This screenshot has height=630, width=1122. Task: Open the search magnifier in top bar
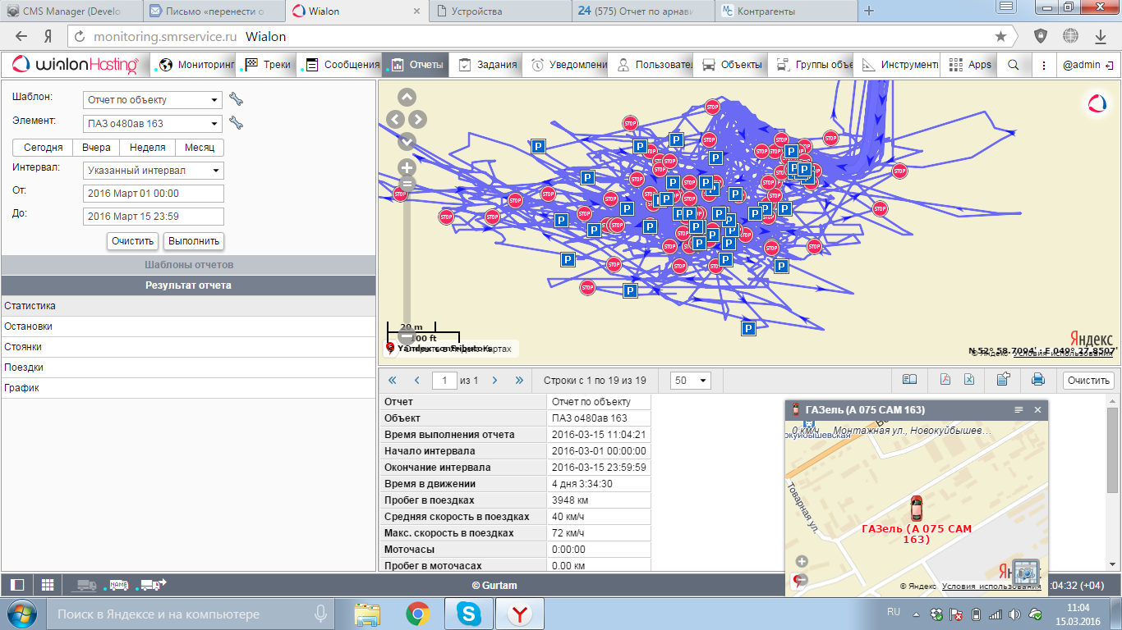(1014, 65)
